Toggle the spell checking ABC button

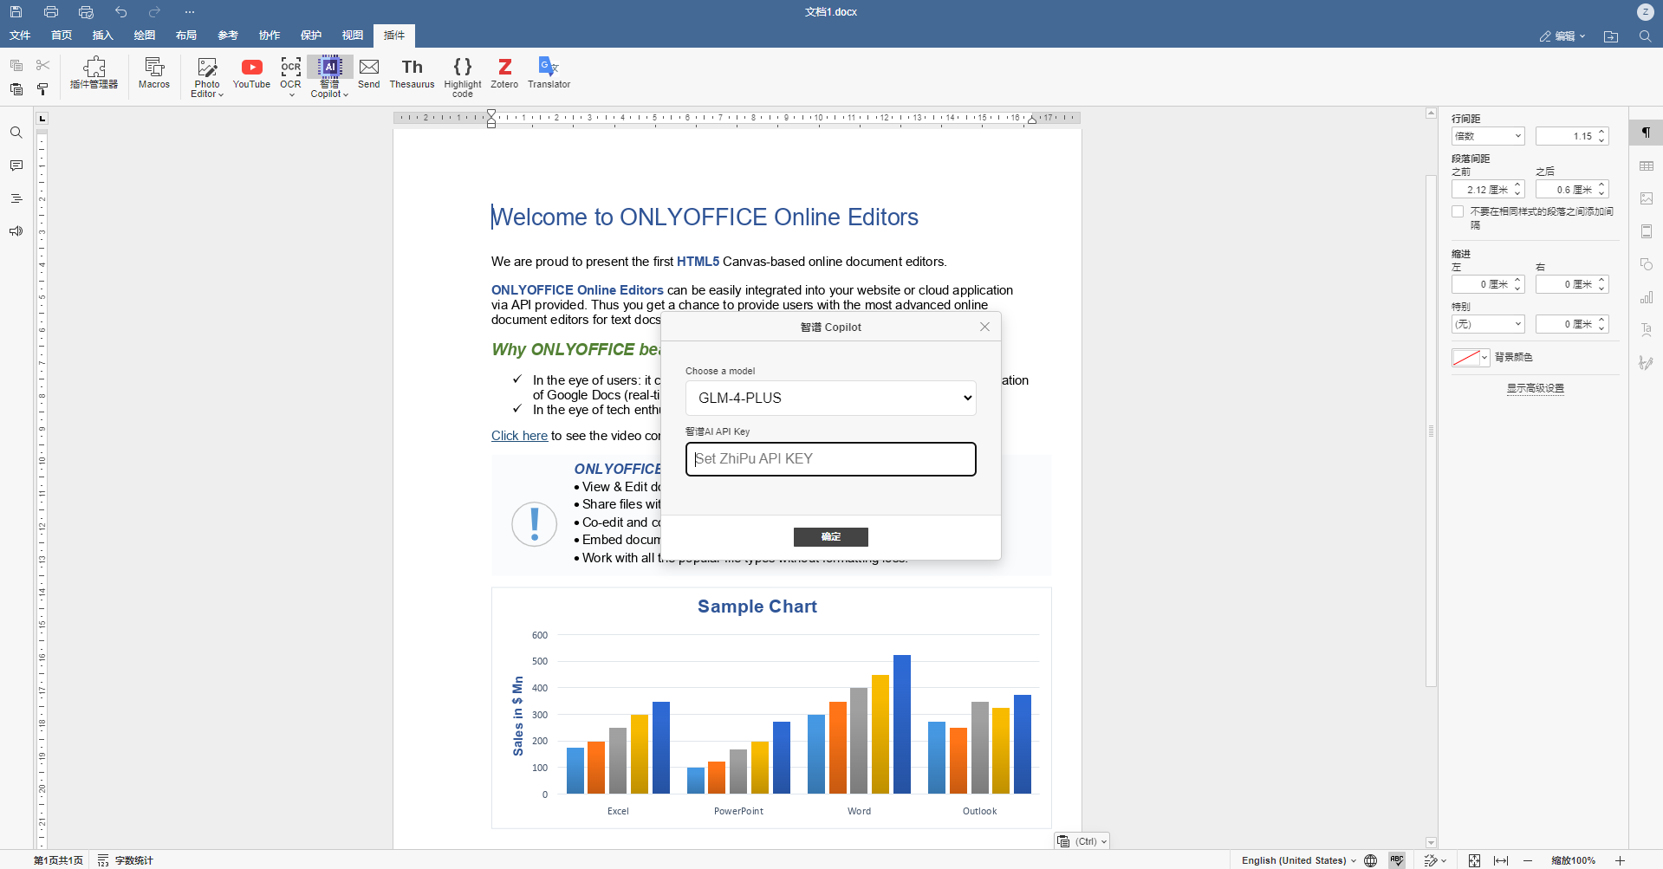point(1397,860)
